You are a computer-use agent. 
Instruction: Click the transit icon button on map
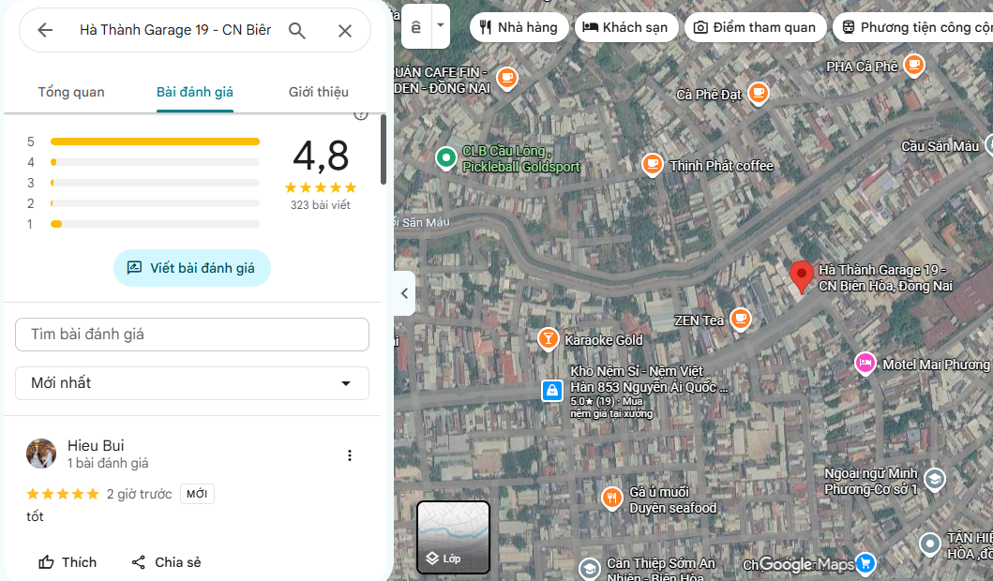click(416, 26)
